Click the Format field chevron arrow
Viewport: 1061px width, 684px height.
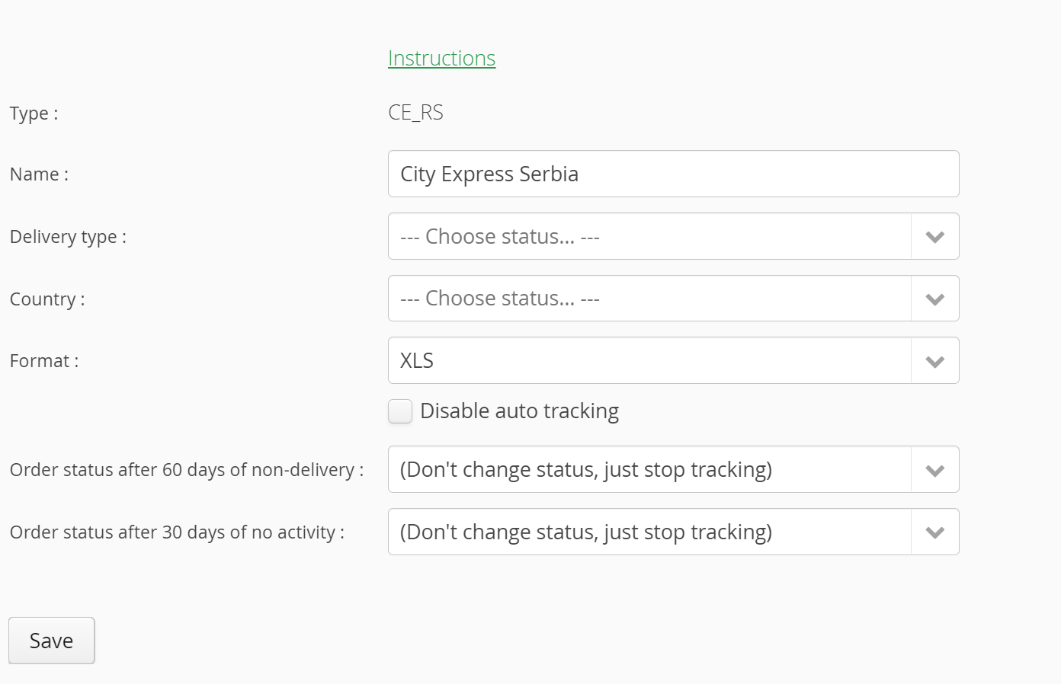934,361
